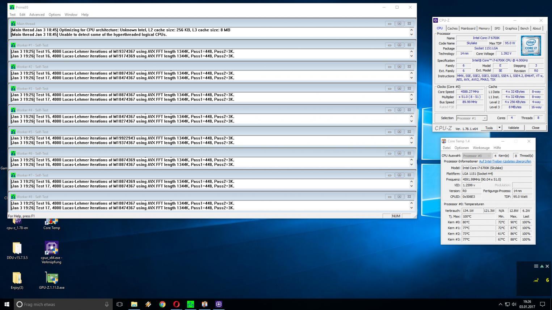This screenshot has width=552, height=310.
Task: Open the Windows Start menu
Action: 7,304
